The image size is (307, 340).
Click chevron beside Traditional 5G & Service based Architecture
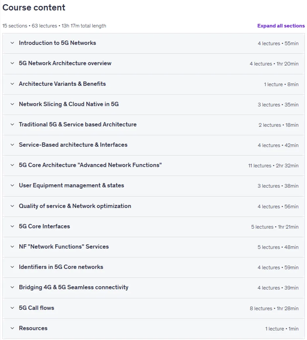12,124
